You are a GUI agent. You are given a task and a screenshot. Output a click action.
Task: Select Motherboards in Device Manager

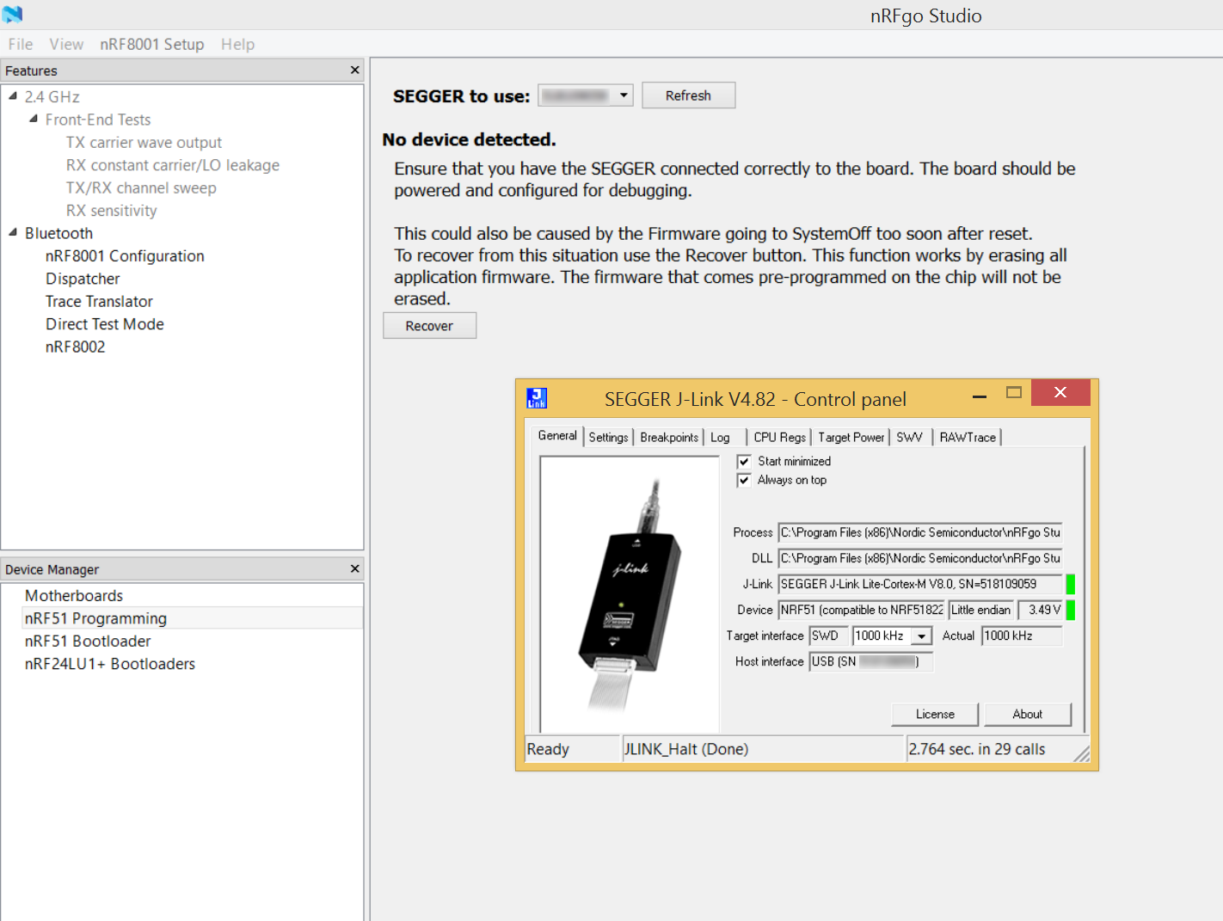click(74, 595)
